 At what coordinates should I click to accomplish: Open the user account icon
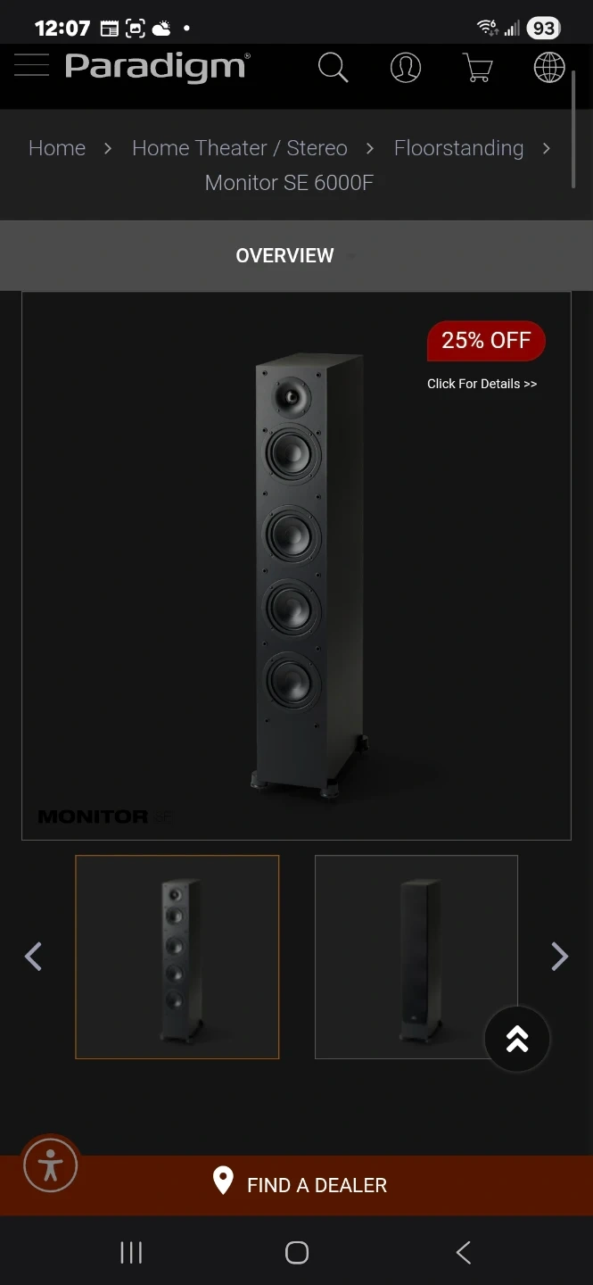coord(406,67)
